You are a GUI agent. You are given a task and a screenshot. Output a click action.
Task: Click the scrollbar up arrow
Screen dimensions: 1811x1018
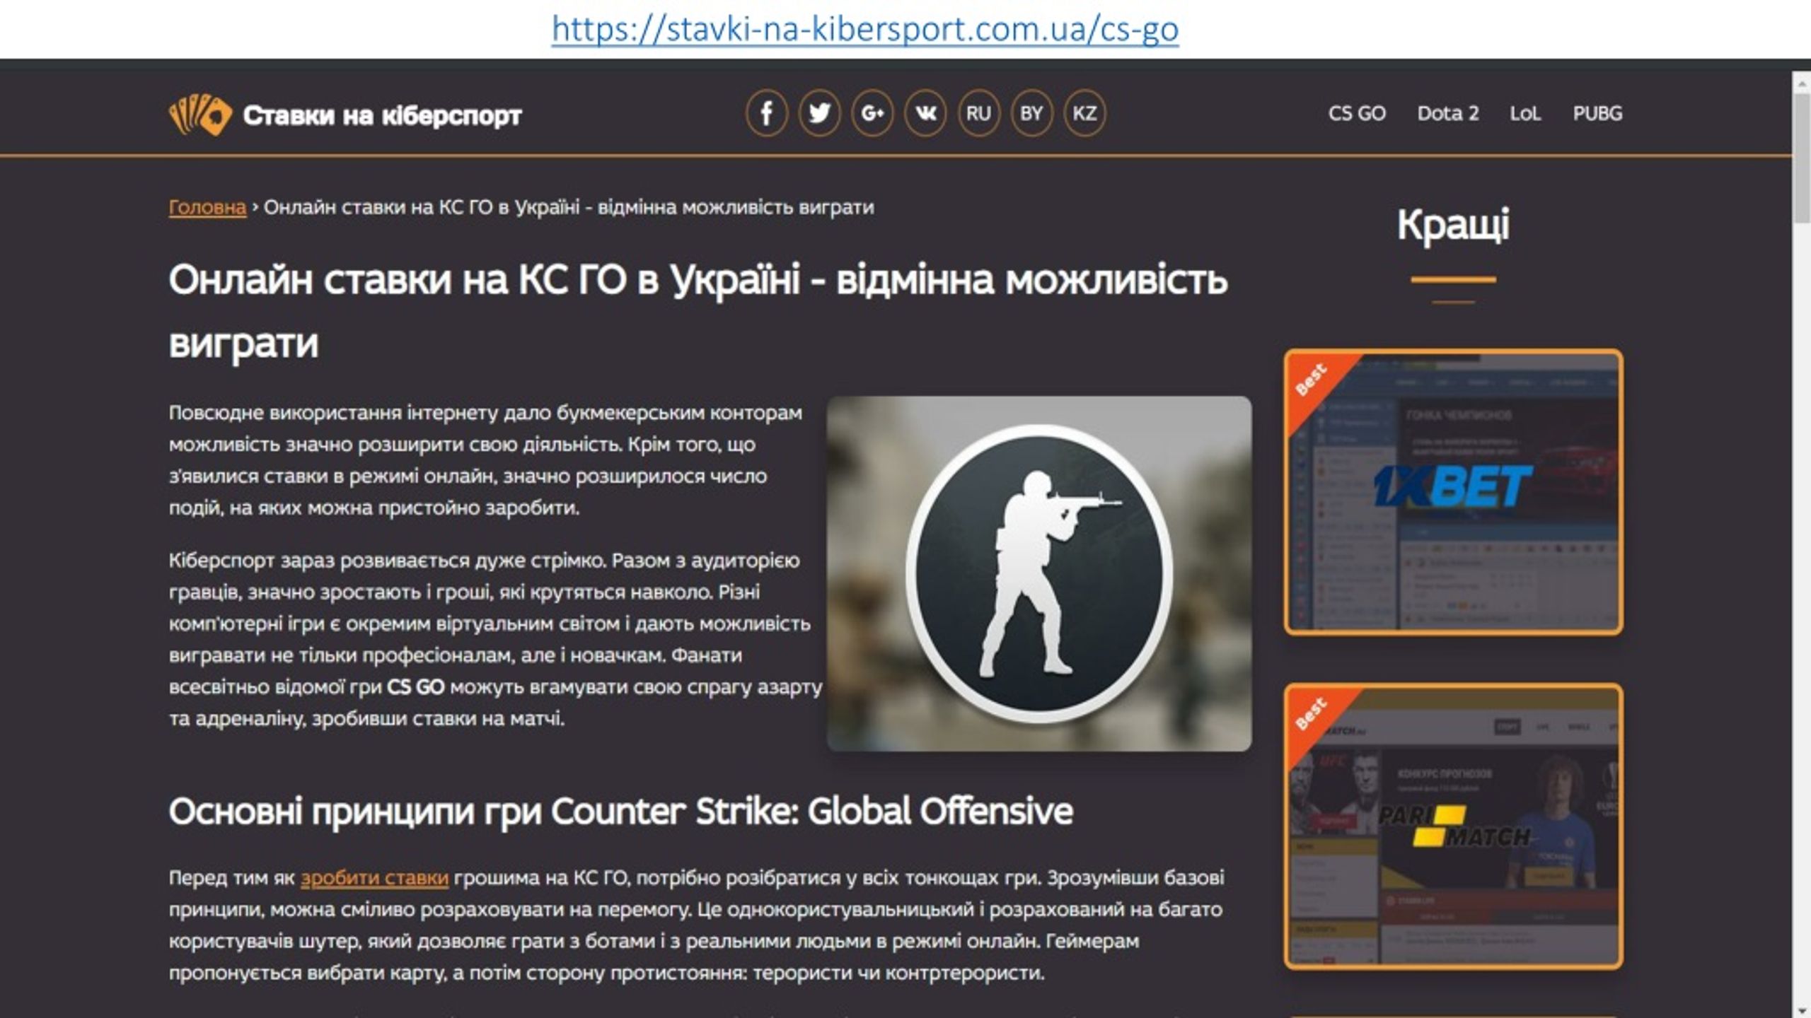click(x=1802, y=83)
